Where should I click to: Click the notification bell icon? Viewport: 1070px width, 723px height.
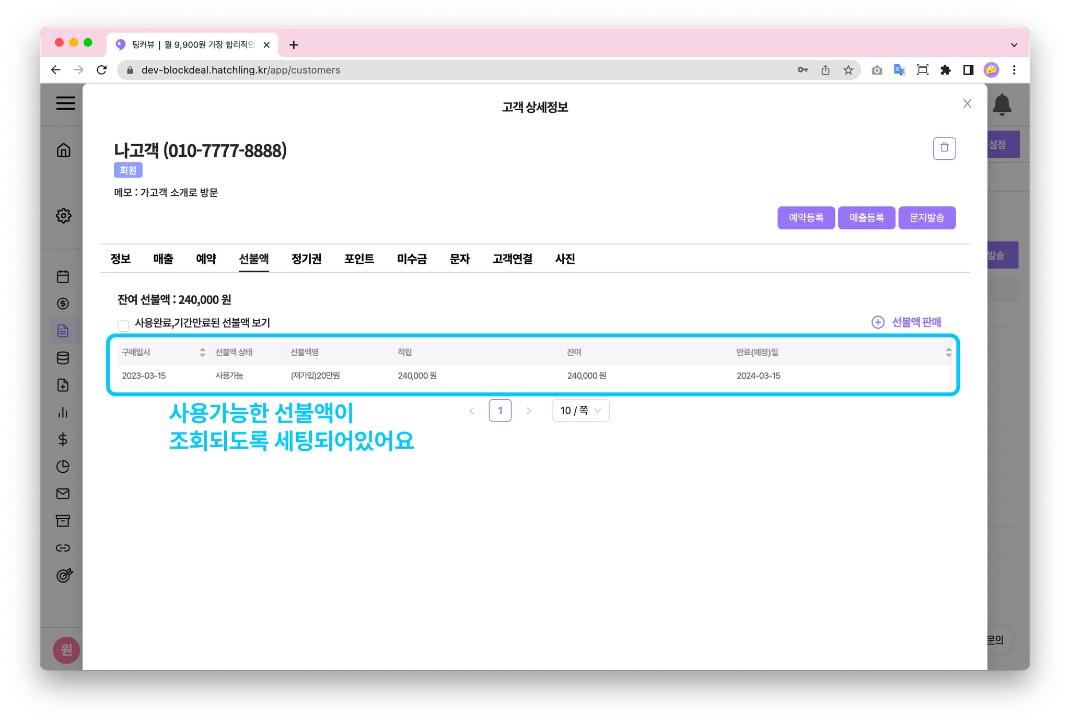(1002, 104)
